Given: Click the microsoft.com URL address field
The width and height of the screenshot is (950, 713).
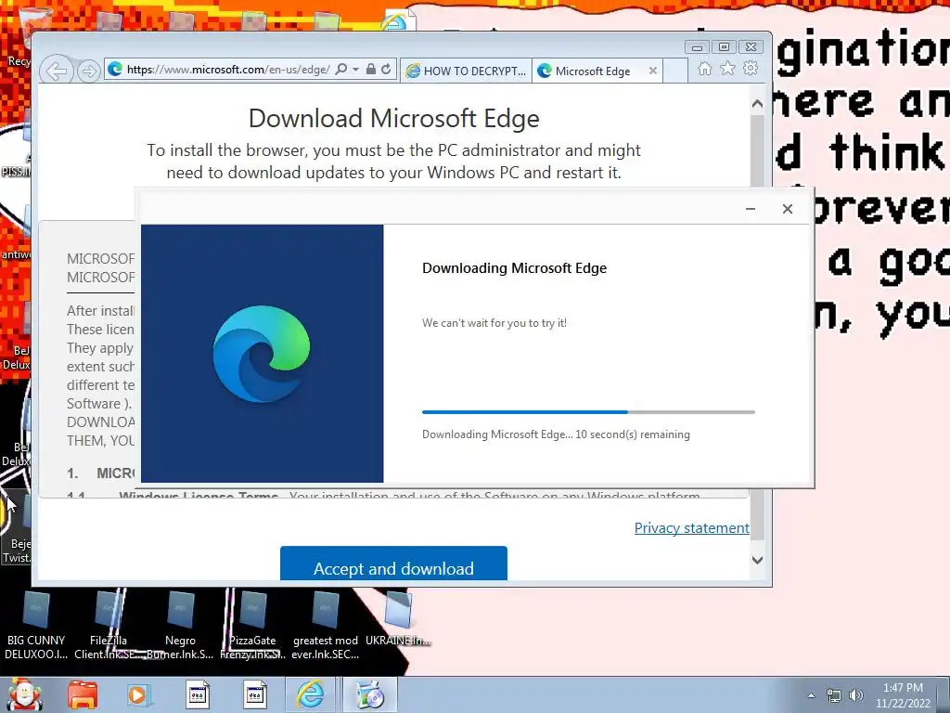Looking at the screenshot, I should (228, 69).
